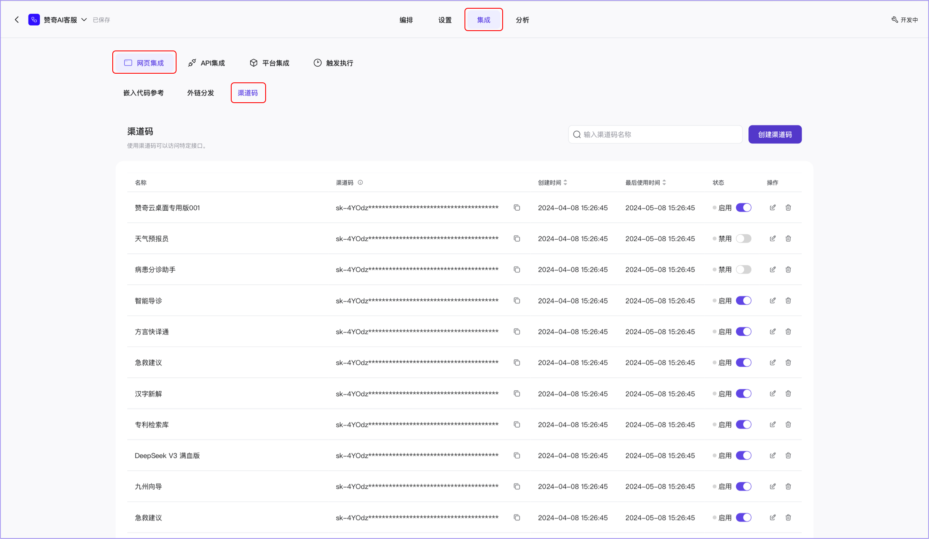
Task: Enable the 天气预报员 status toggle
Action: pos(743,238)
